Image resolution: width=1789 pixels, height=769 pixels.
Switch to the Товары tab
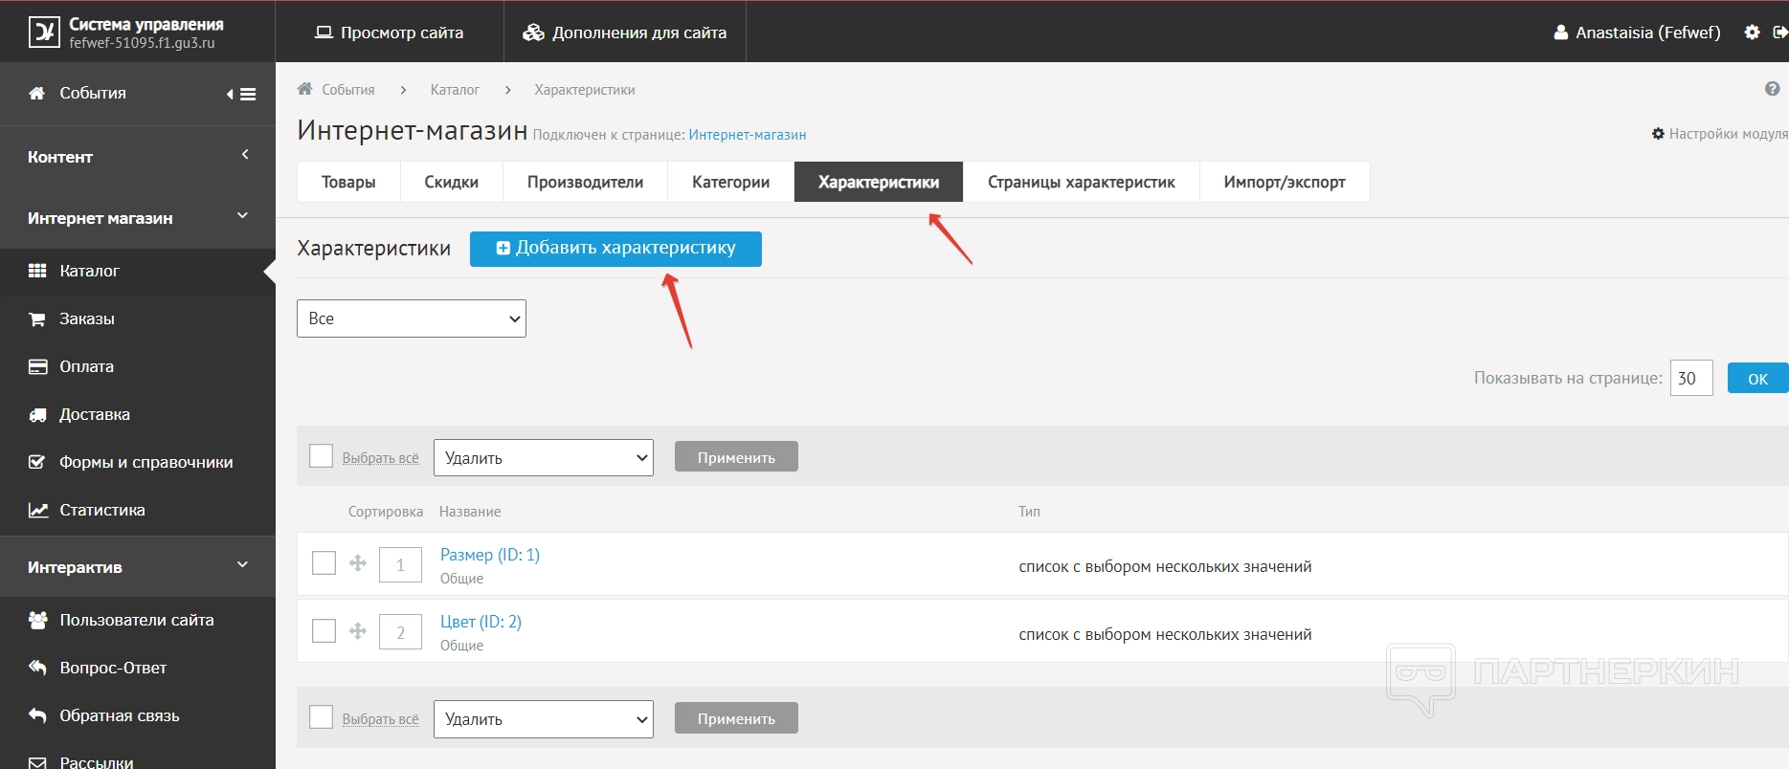[x=348, y=182]
